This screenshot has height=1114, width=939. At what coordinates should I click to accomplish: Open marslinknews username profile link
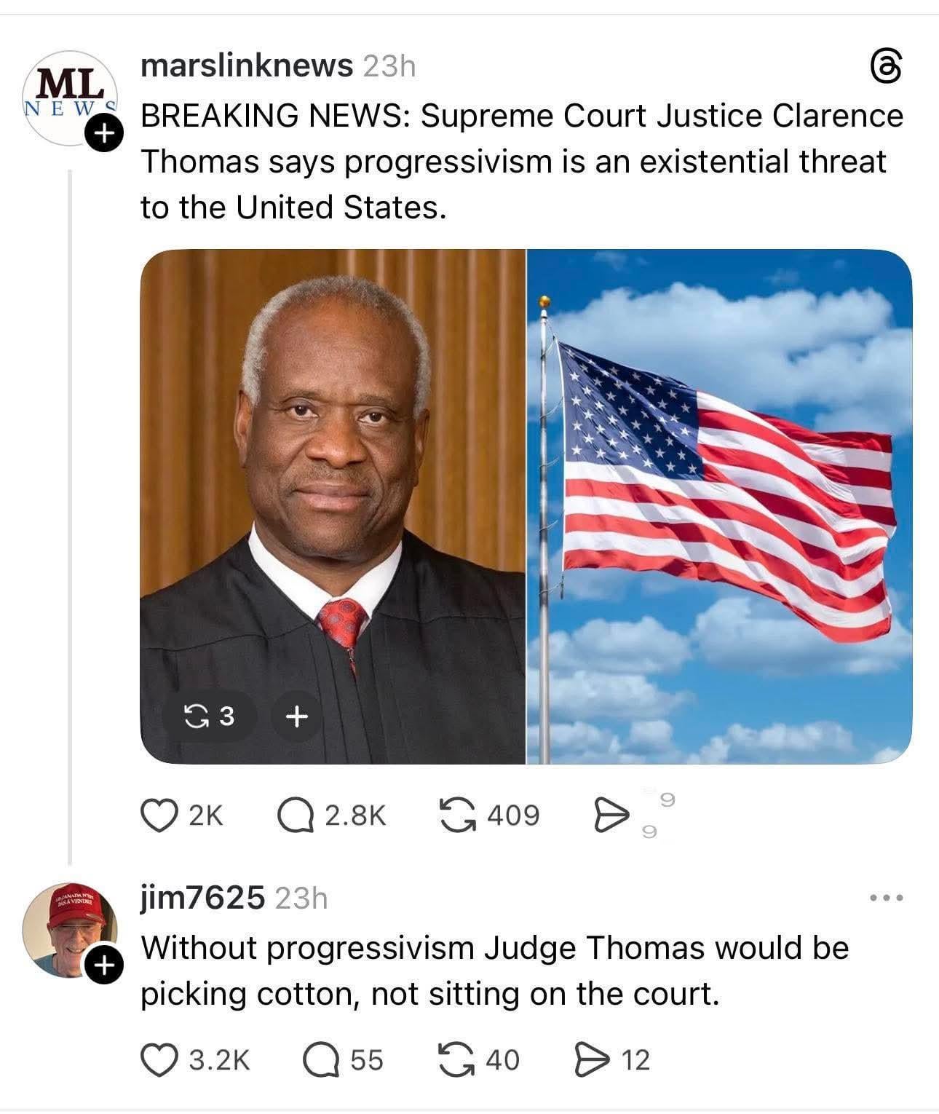[246, 66]
